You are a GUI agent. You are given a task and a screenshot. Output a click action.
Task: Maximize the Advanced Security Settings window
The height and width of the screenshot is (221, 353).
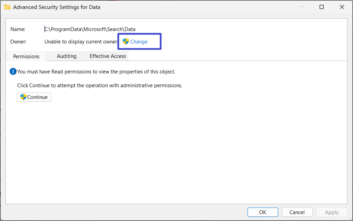coord(322,7)
